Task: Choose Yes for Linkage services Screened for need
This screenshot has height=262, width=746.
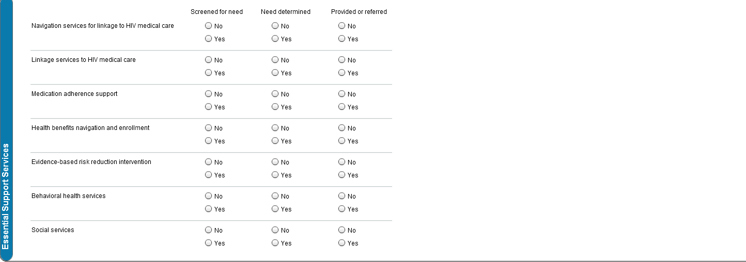Action: pos(209,73)
